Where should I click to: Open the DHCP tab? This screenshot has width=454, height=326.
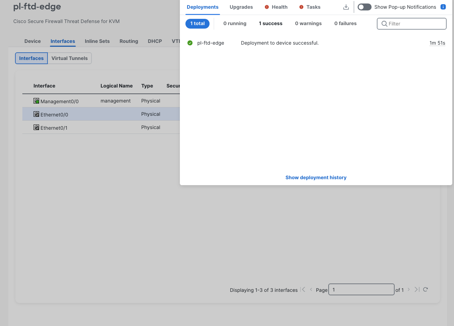pyautogui.click(x=155, y=41)
